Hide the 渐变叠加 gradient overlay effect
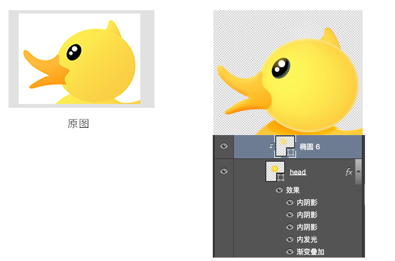 point(290,252)
